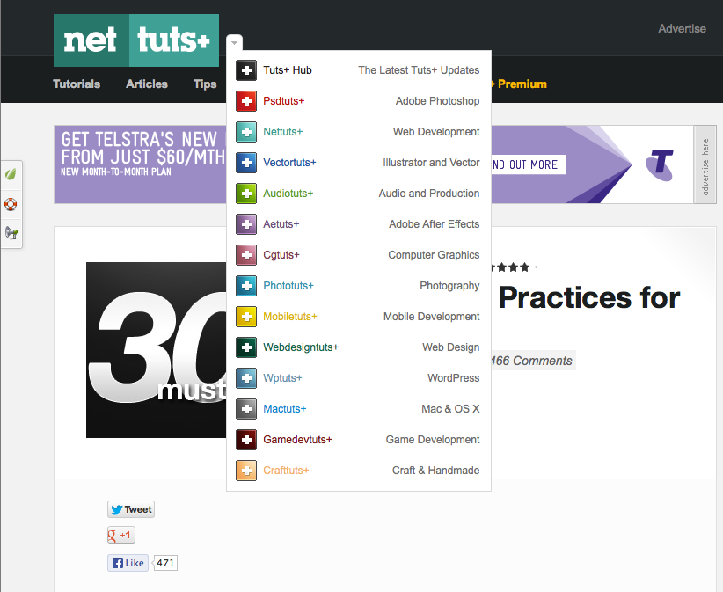The height and width of the screenshot is (592, 723).
Task: Click the Wptuts+ plus icon
Action: [246, 378]
